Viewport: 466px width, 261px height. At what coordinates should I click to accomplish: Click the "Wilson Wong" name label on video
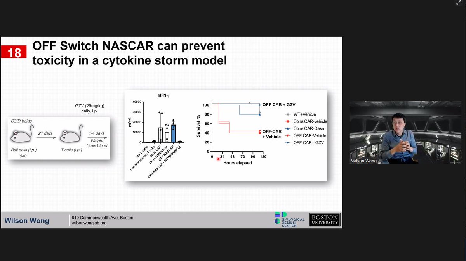364,161
